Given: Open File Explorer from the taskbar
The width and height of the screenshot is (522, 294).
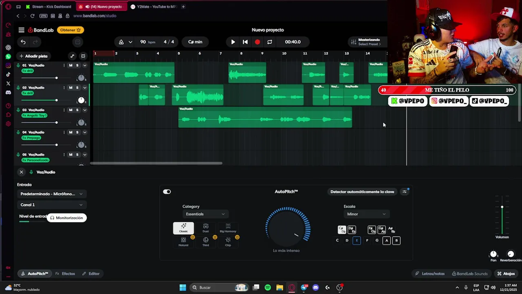Looking at the screenshot, I should [x=279, y=287].
